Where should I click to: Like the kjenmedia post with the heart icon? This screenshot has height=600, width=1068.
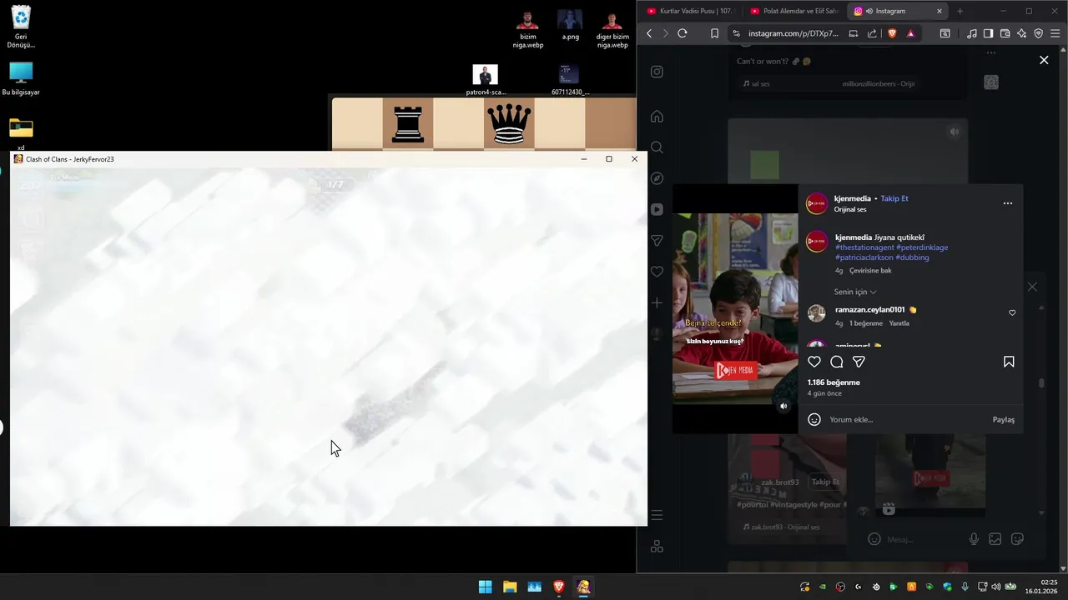[814, 362]
